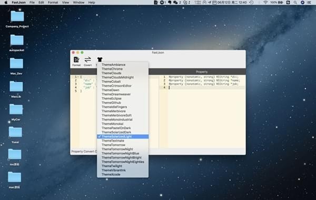Image resolution: width=316 pixels, height=200 pixels.
Task: Select ThemeTwilight
Action: coord(123,166)
